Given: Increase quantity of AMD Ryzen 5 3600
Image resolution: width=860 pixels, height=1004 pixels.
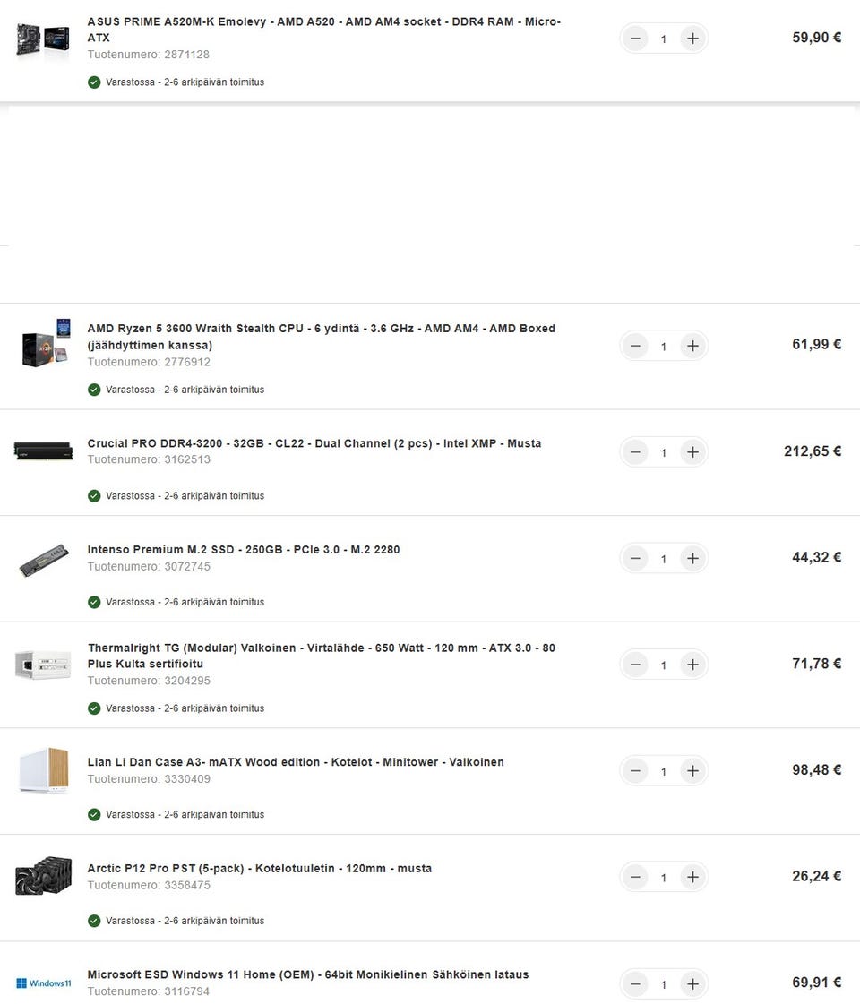Looking at the screenshot, I should point(692,346).
